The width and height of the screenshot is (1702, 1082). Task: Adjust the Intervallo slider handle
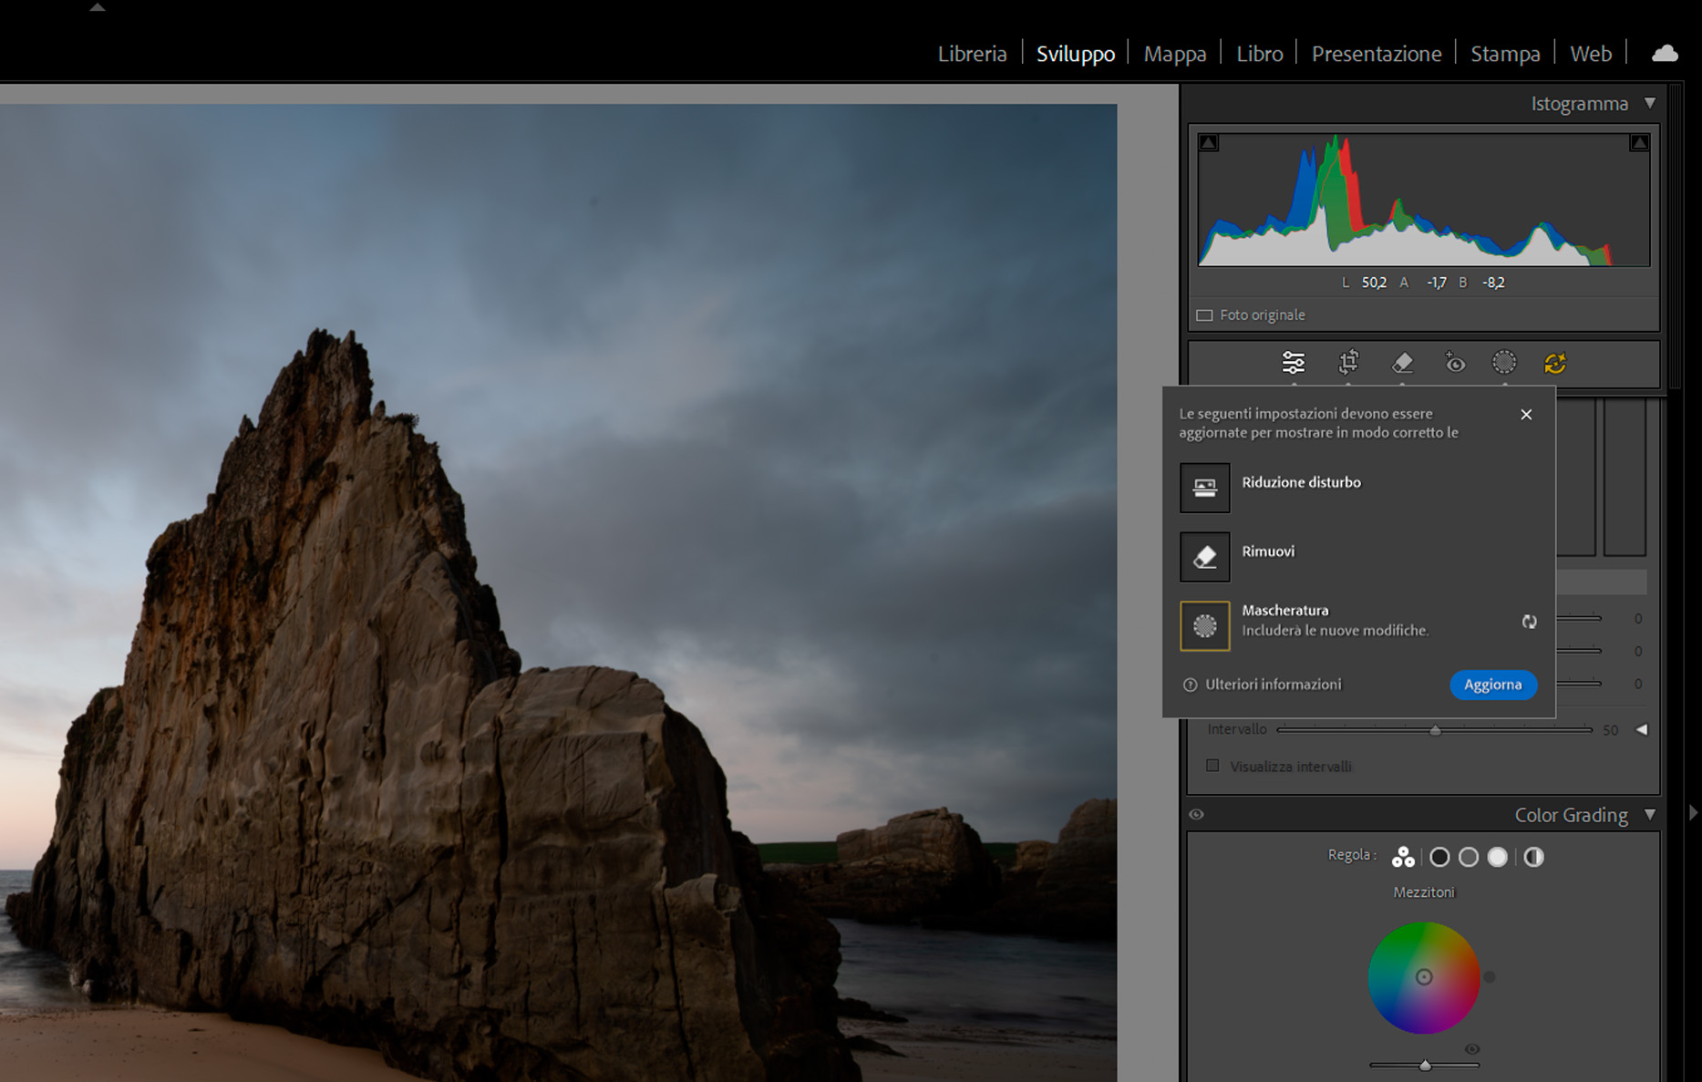pyautogui.click(x=1435, y=730)
